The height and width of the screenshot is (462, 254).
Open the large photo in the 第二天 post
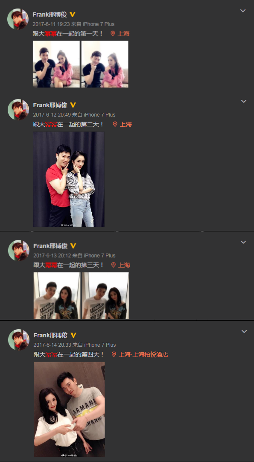(69, 179)
